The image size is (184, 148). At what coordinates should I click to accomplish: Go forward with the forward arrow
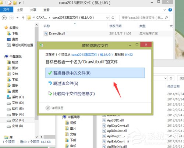point(11,18)
